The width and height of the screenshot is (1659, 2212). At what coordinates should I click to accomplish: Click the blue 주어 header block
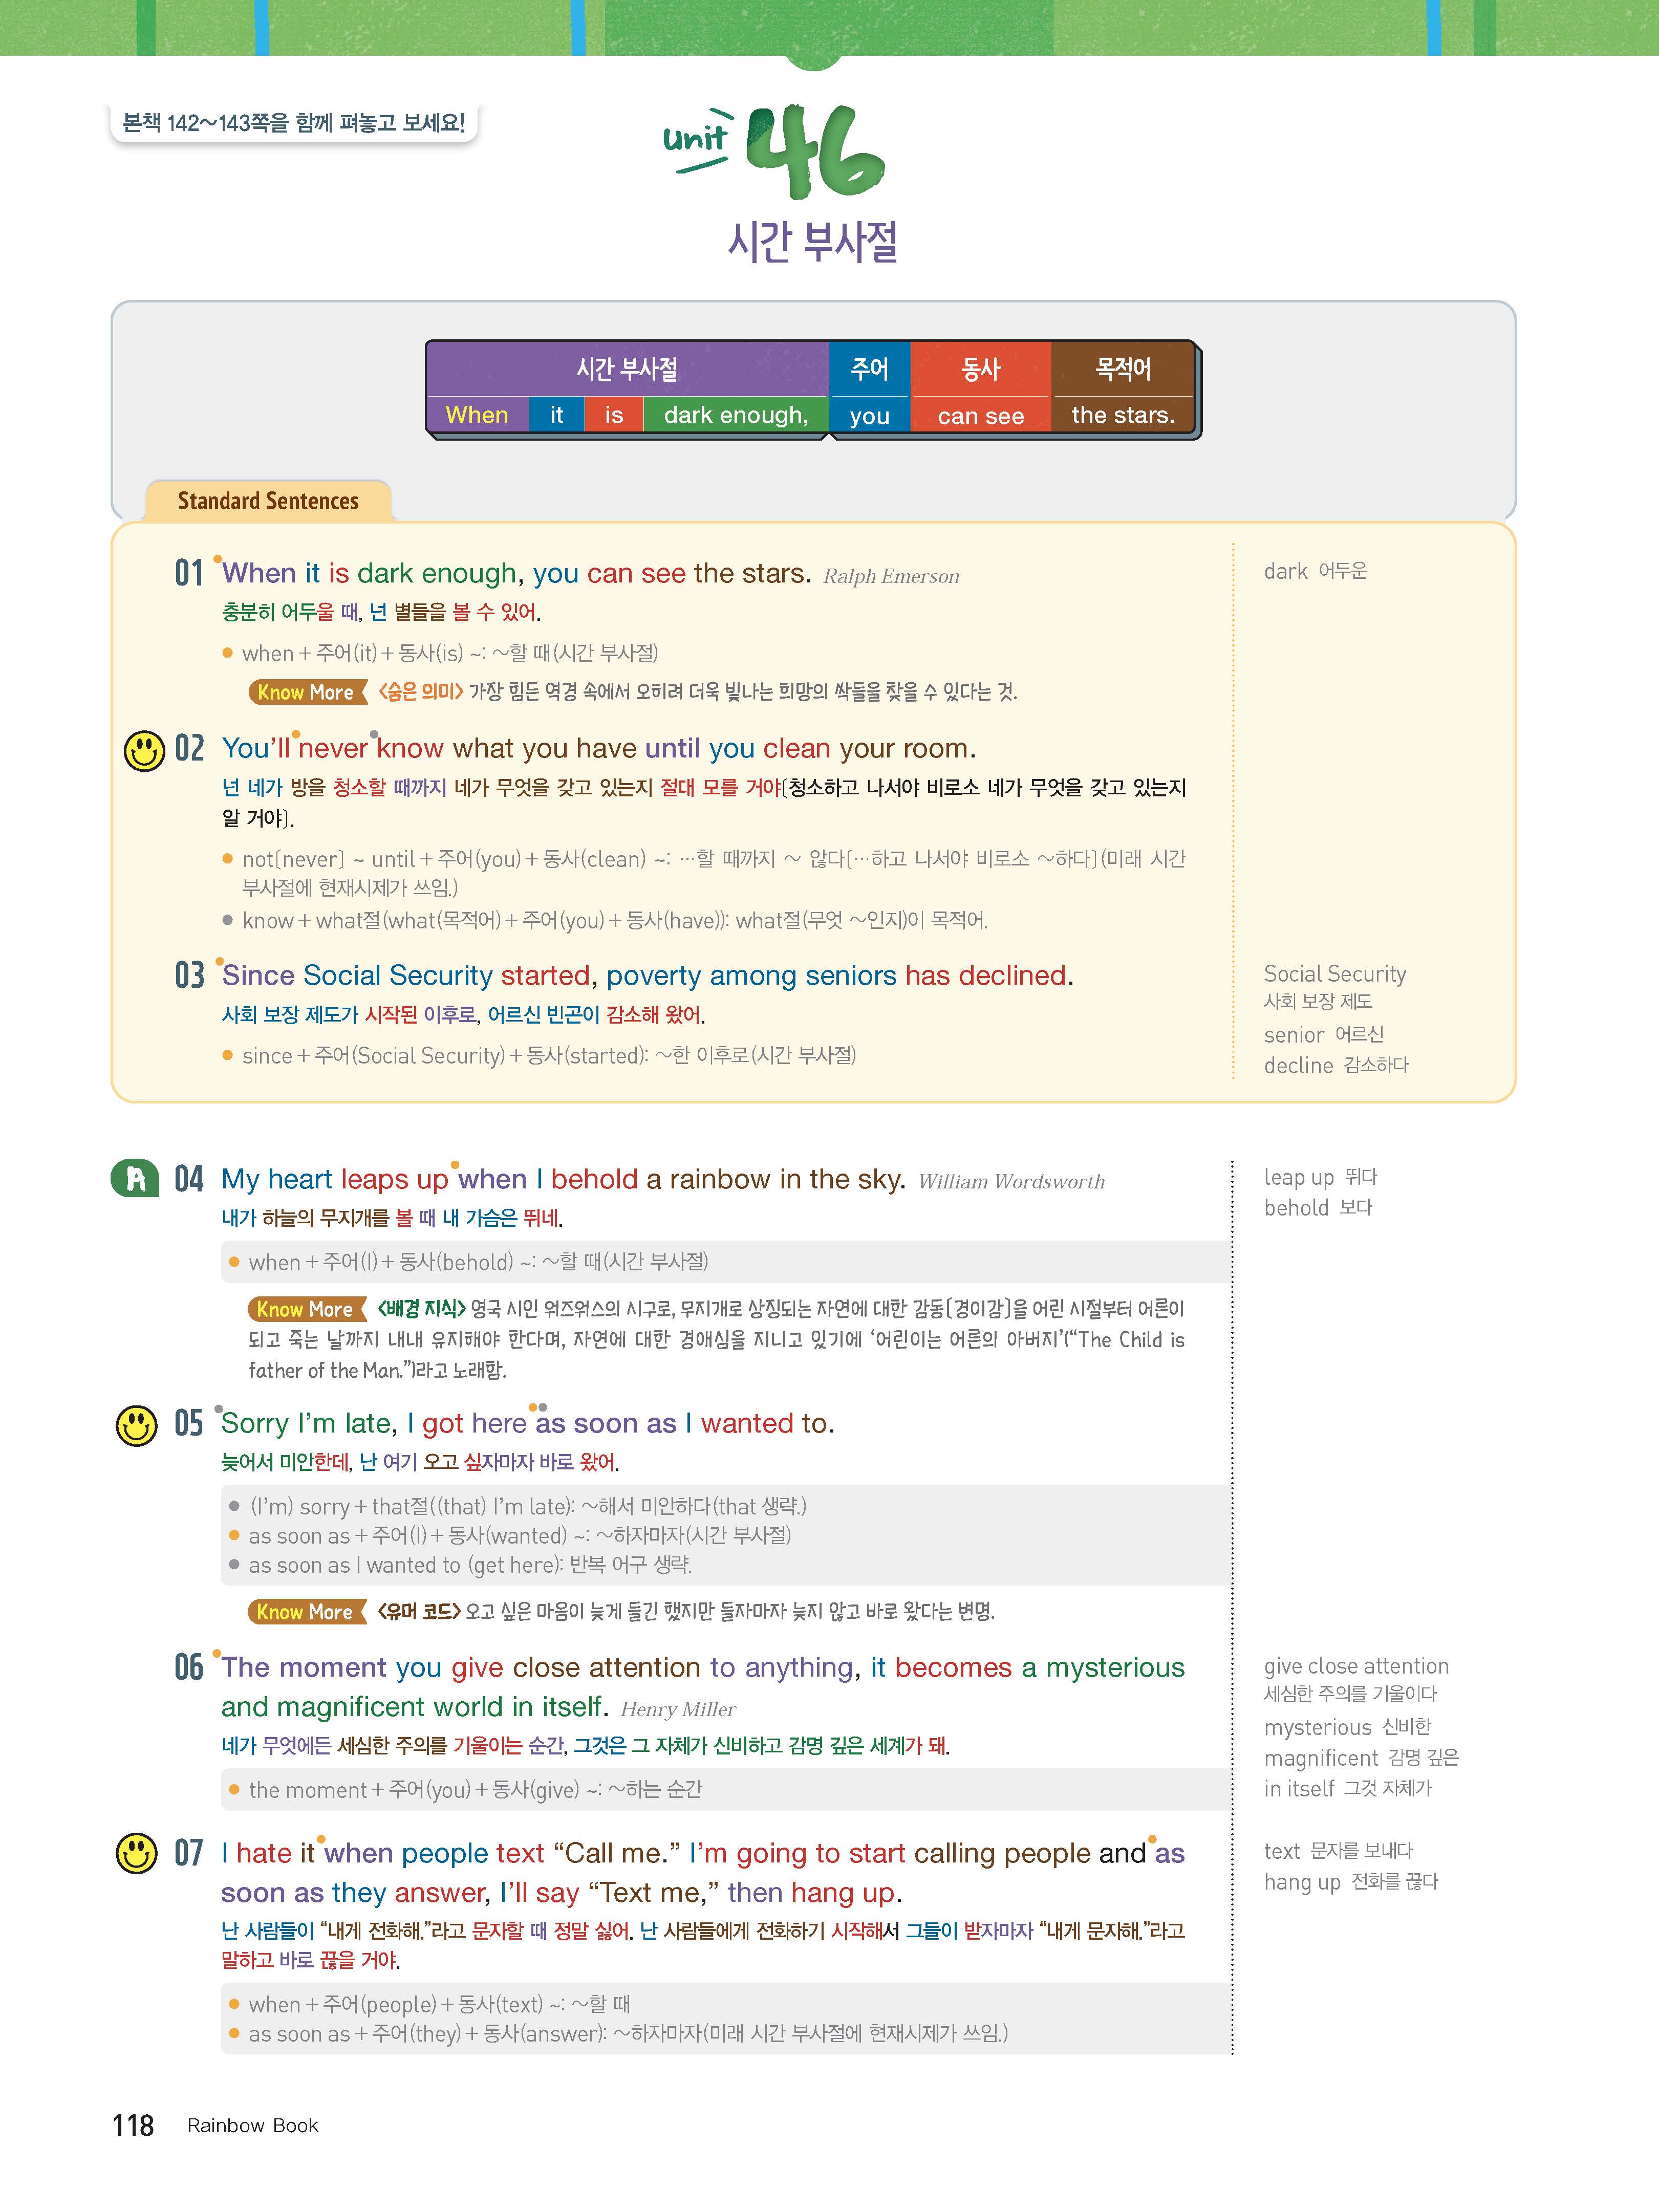[x=869, y=369]
